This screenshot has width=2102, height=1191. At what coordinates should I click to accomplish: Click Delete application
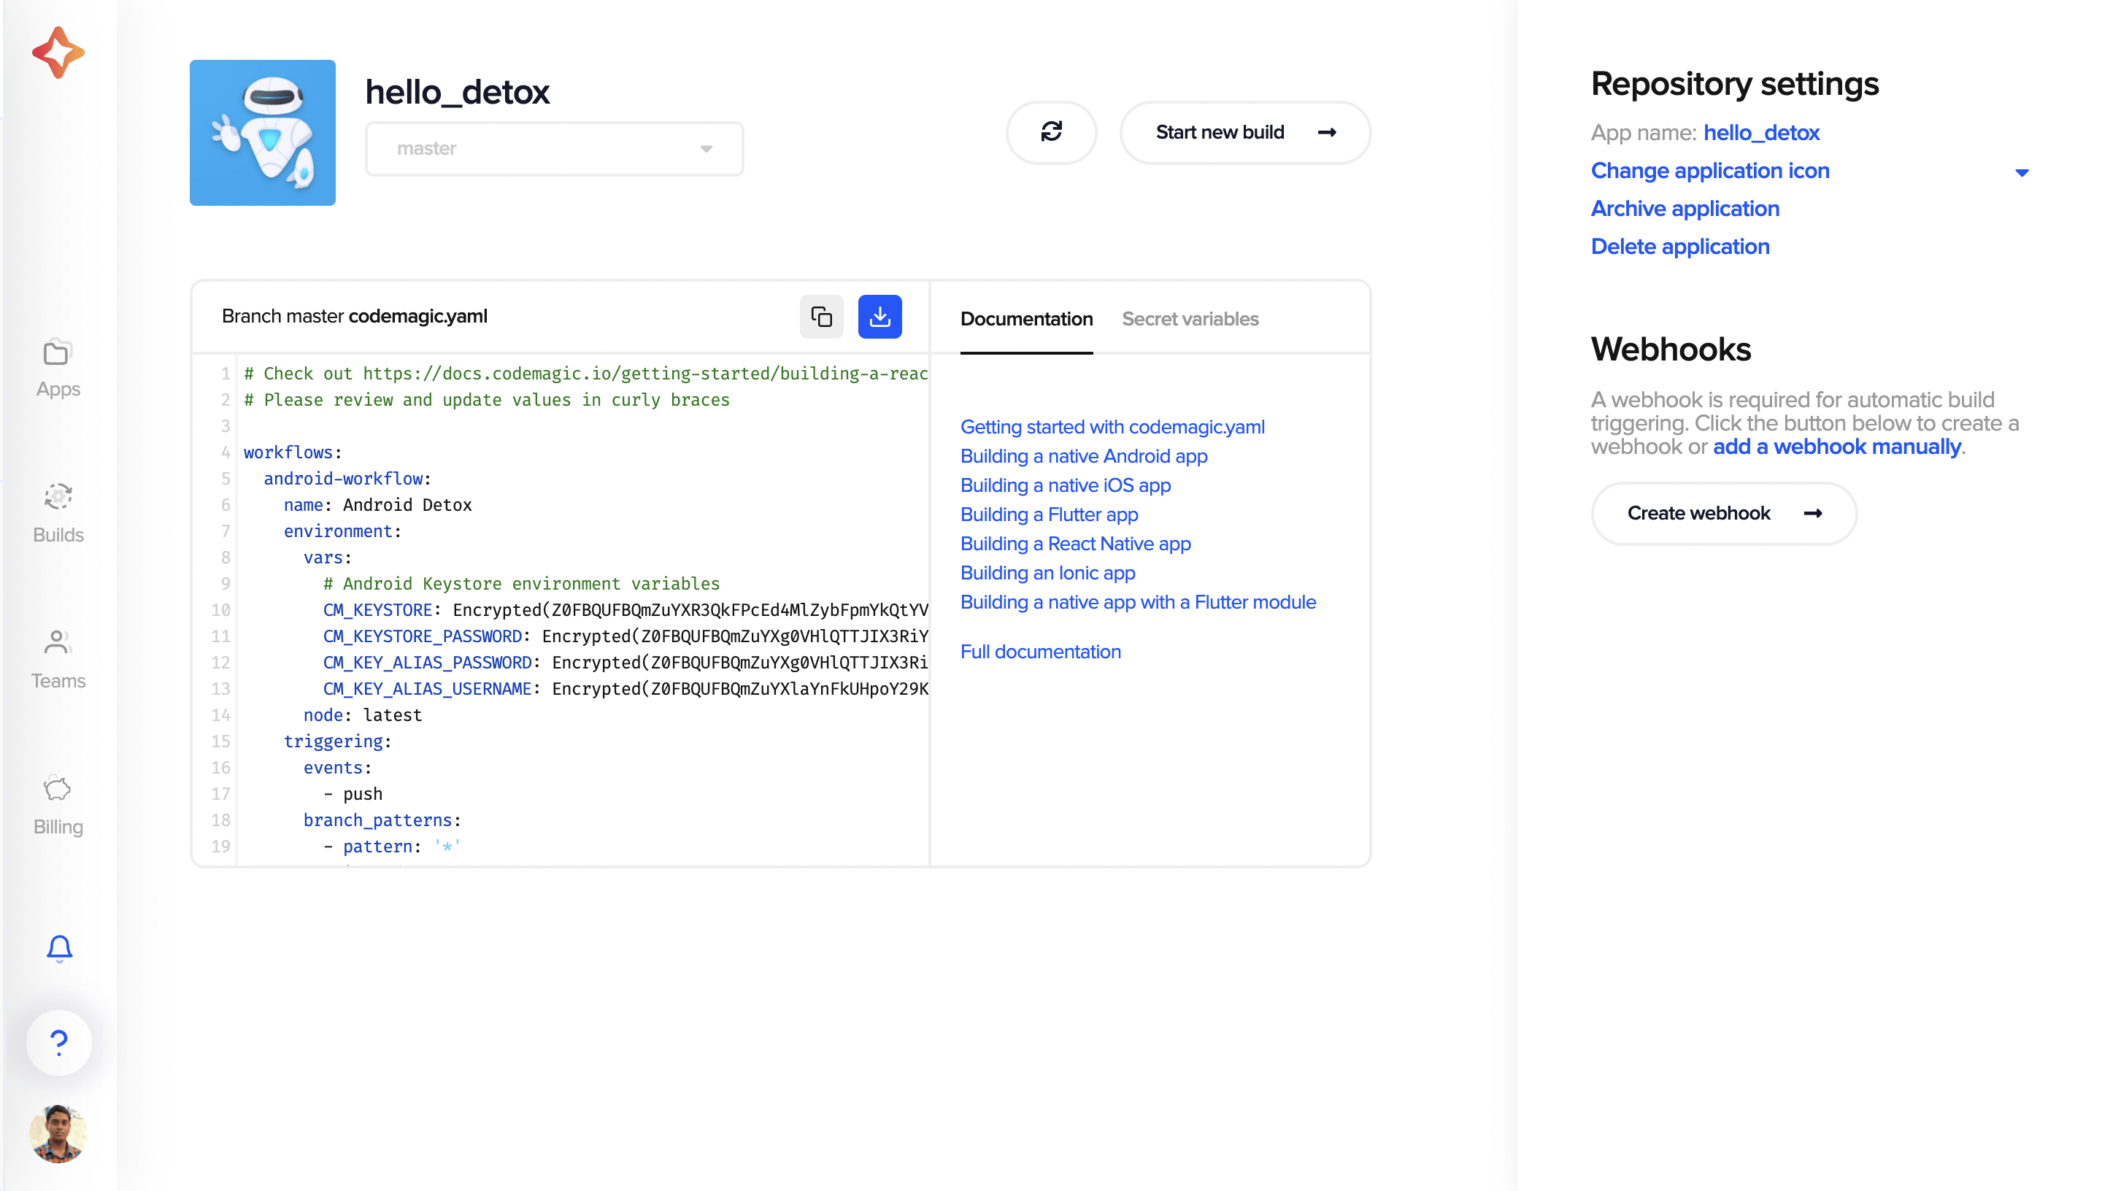(1680, 247)
